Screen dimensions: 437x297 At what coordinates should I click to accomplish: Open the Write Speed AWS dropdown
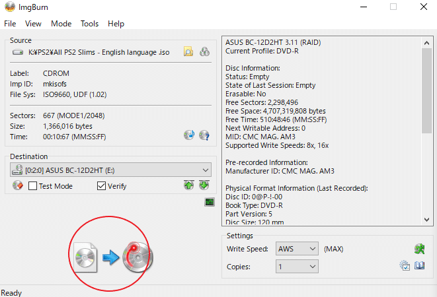click(297, 249)
